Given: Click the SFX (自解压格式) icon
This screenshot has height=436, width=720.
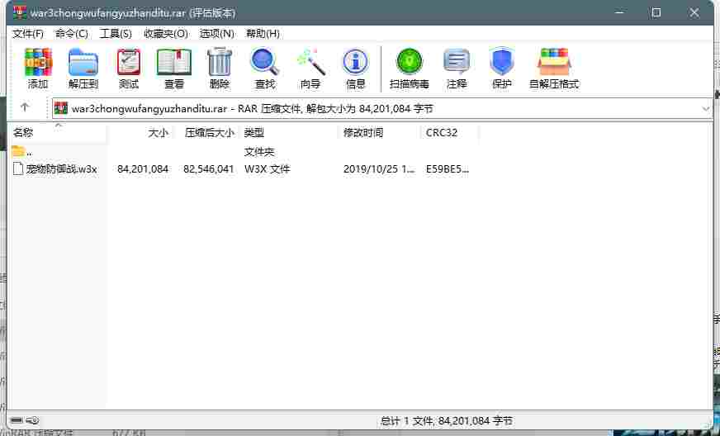Looking at the screenshot, I should (554, 63).
